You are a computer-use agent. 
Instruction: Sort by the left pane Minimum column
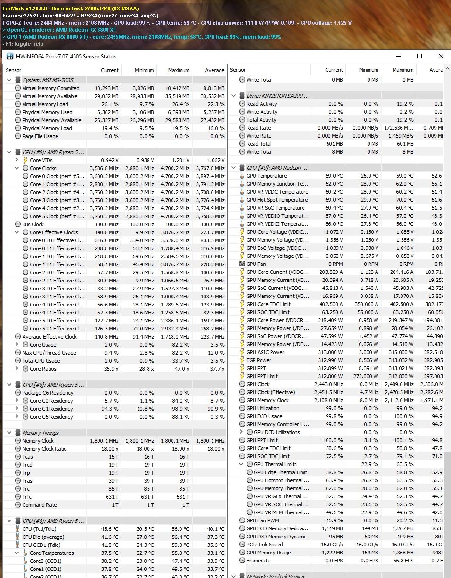[x=139, y=70]
